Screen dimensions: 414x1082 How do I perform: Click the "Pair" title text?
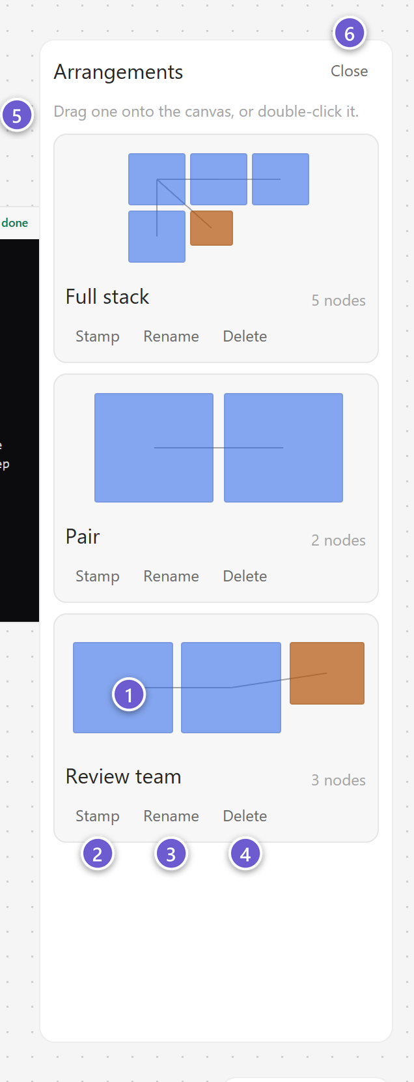tap(83, 537)
